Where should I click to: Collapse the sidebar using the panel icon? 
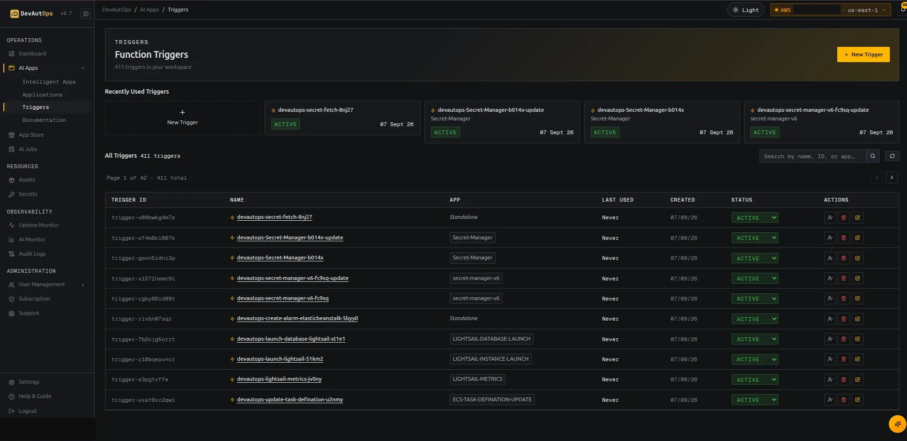[85, 14]
